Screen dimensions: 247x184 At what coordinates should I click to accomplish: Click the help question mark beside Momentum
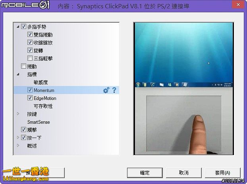point(114,90)
